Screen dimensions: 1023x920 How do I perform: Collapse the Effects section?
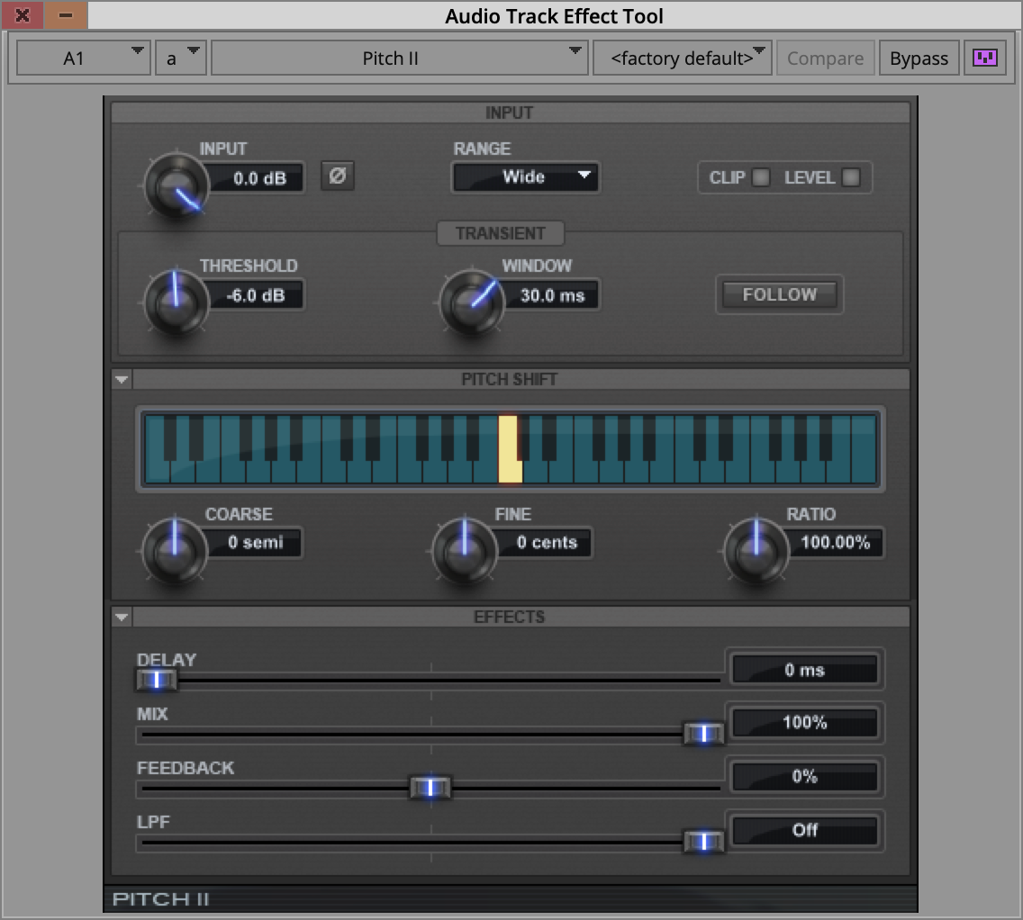(x=122, y=617)
